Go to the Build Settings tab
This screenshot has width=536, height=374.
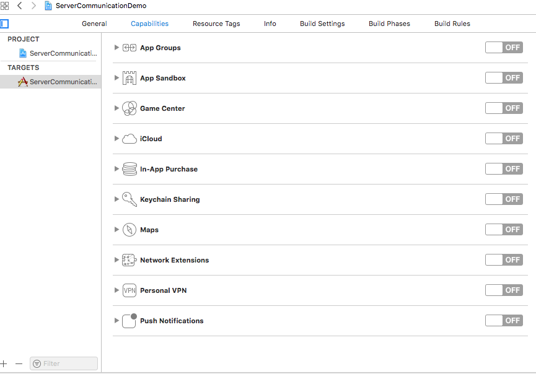click(322, 24)
